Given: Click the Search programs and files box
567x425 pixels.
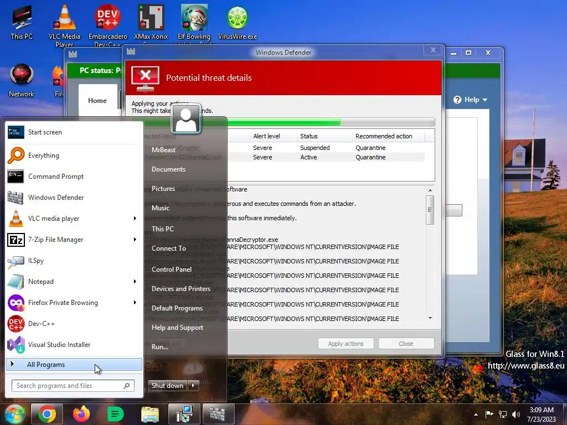Looking at the screenshot, I should click(73, 386).
